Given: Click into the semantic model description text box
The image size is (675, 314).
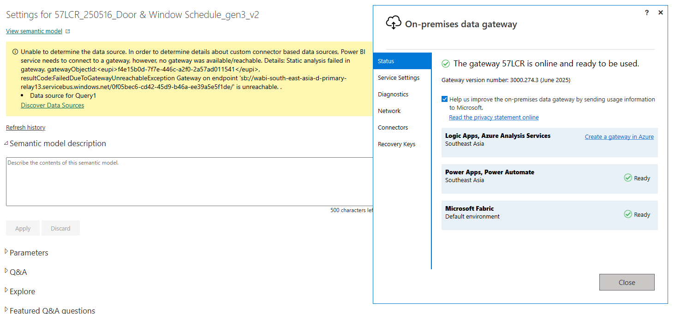Looking at the screenshot, I should click(x=189, y=182).
